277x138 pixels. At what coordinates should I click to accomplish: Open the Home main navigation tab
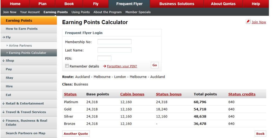15,4
